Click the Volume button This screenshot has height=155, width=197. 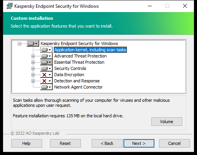click(x=167, y=122)
